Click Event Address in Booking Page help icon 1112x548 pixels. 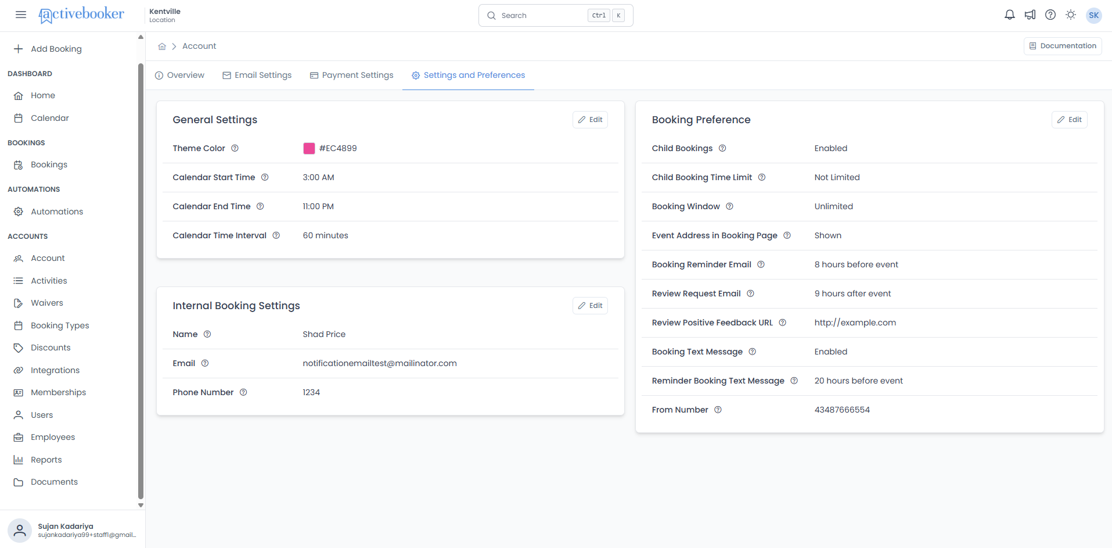pyautogui.click(x=787, y=235)
